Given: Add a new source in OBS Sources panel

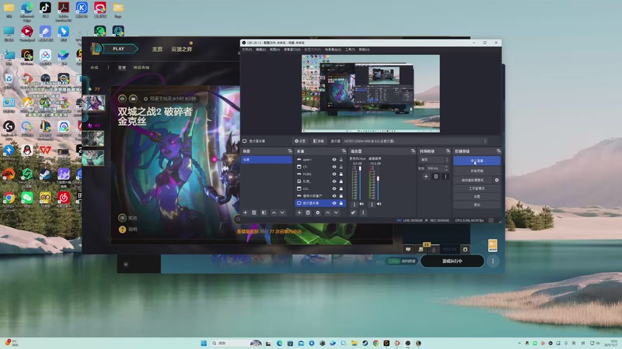Looking at the screenshot, I should pos(299,213).
